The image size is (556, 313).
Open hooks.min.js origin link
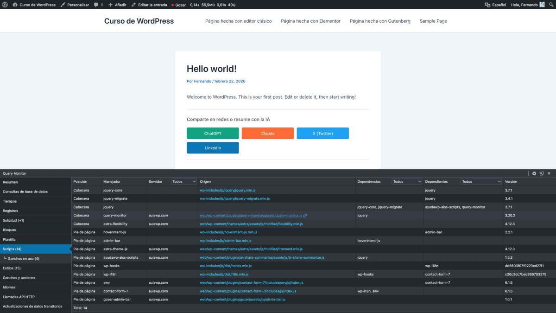(226, 266)
